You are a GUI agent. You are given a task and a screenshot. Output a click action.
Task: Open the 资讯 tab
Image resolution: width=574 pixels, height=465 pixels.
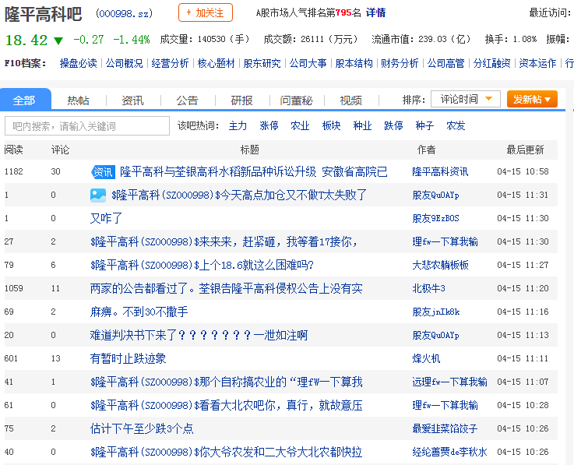pyautogui.click(x=132, y=100)
